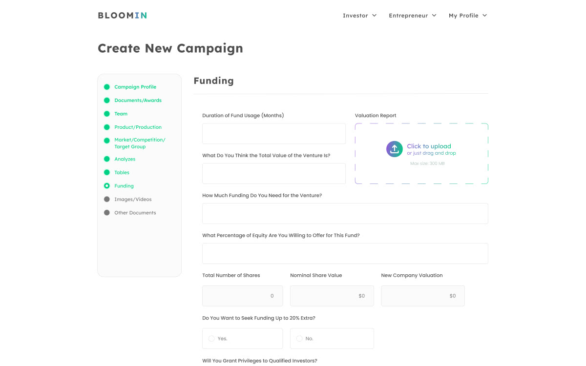Open the Entrepreneur dropdown menu
The height and width of the screenshot is (366, 586).
pos(413,16)
